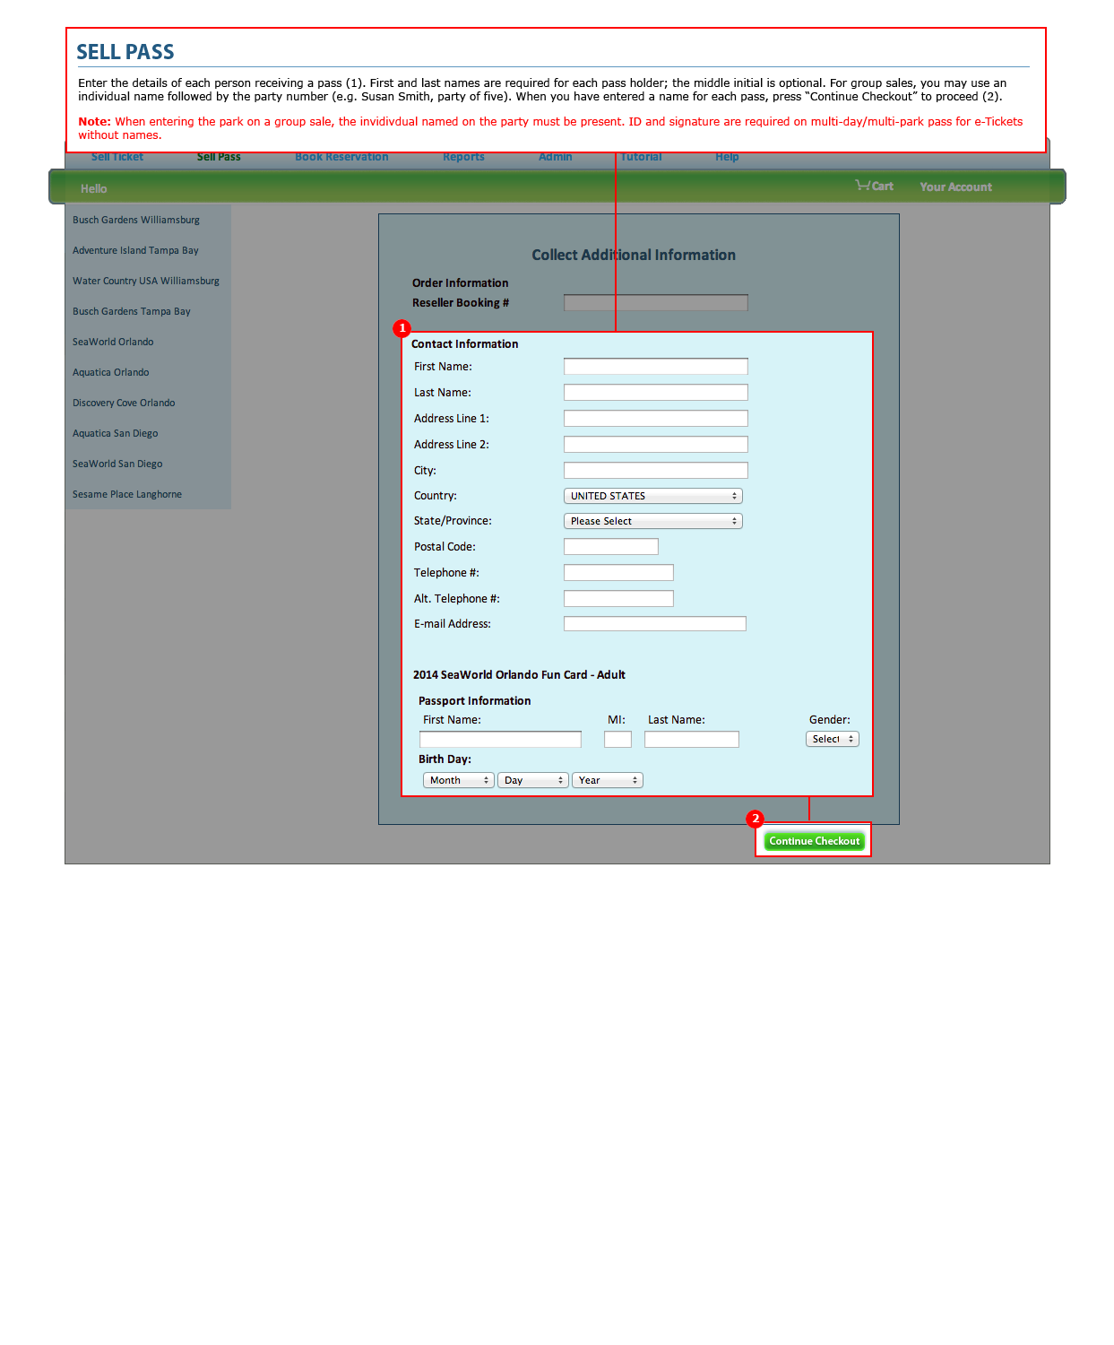Click the MI middle initial field
This screenshot has height=1345, width=1114.
coord(617,739)
